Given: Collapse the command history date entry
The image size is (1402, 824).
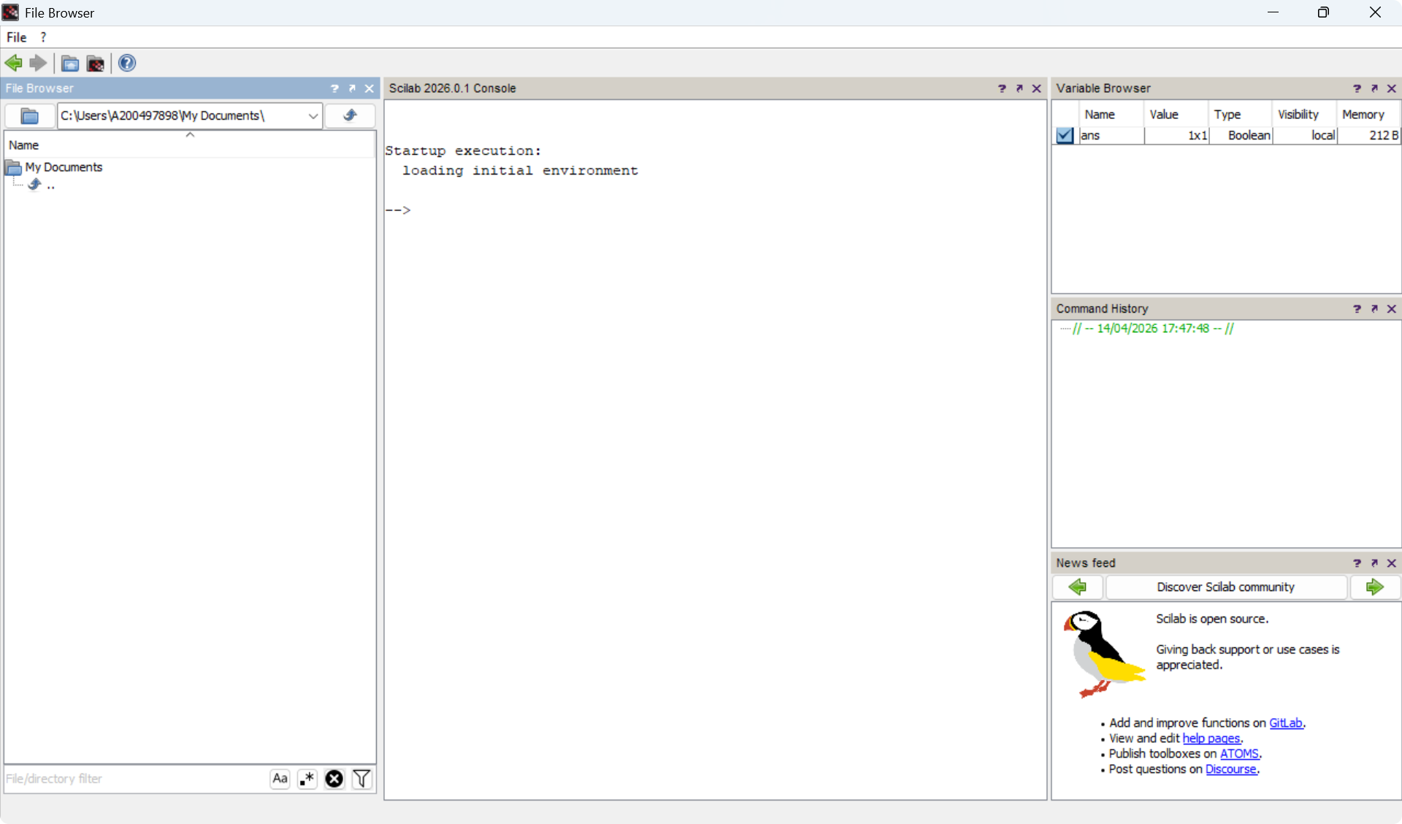Looking at the screenshot, I should [1064, 329].
